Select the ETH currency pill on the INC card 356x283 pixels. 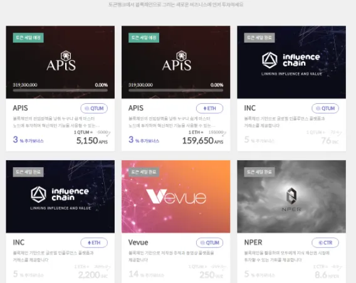click(x=94, y=243)
